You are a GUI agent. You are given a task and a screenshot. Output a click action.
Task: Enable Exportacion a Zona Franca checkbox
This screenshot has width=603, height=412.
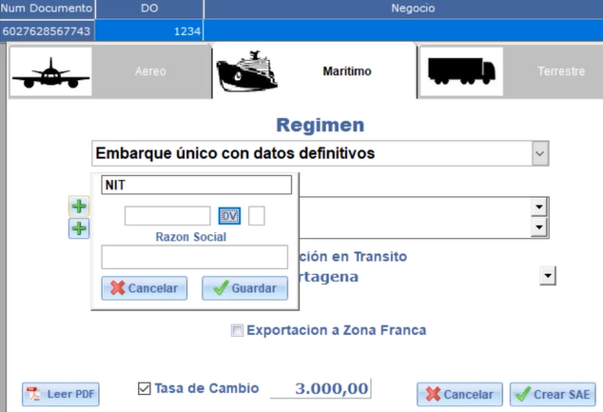coord(238,331)
